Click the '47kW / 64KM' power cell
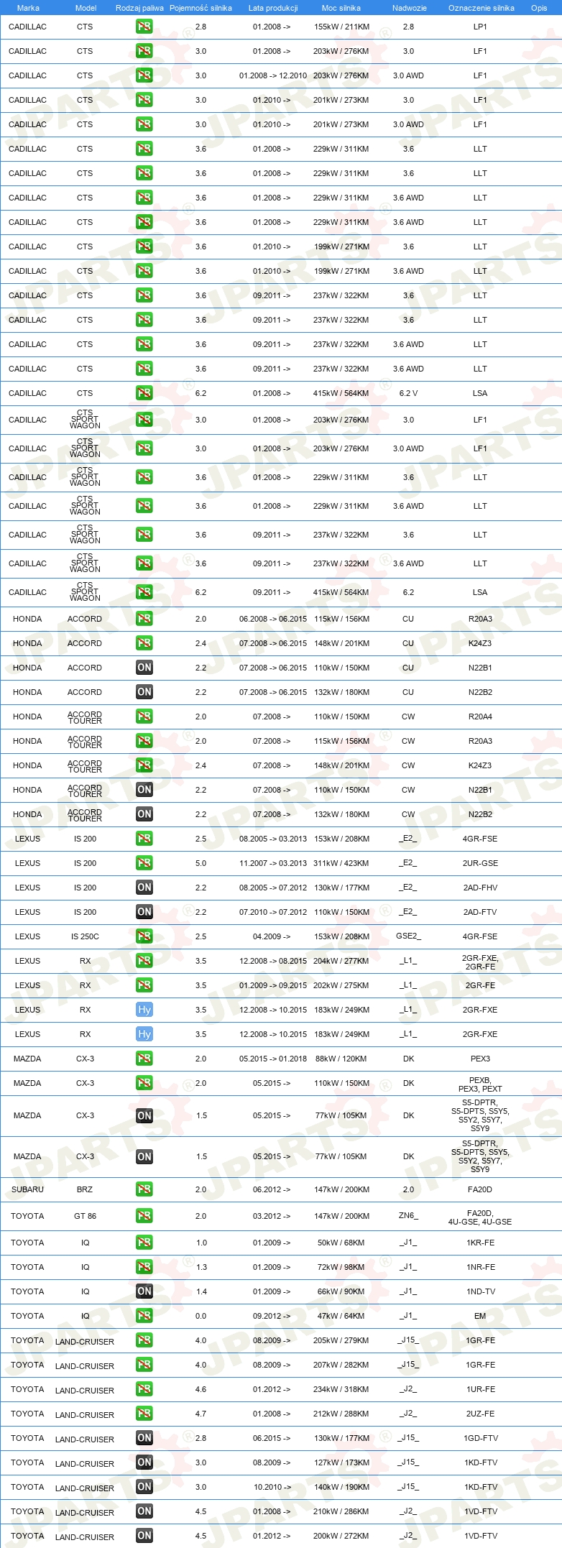 click(341, 1316)
